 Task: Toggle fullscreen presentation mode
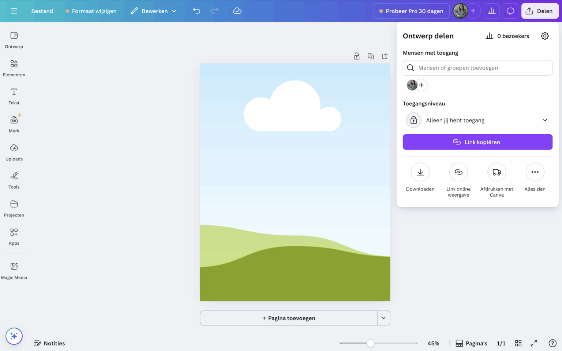point(534,343)
